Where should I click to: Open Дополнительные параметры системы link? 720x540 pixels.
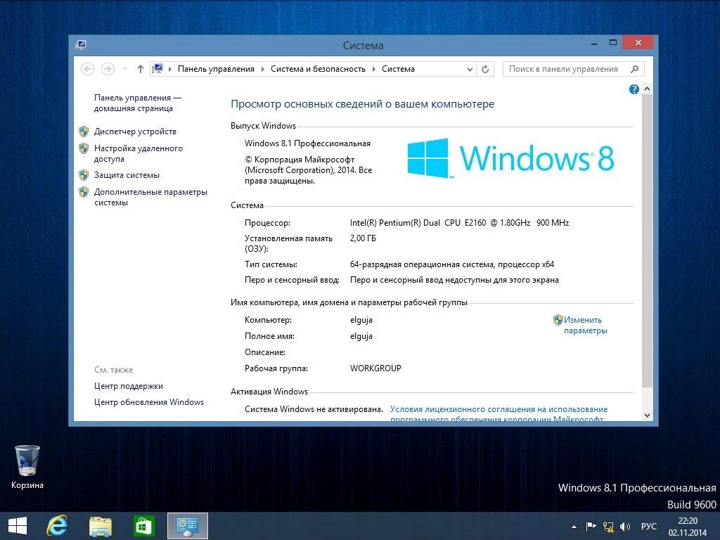point(150,197)
